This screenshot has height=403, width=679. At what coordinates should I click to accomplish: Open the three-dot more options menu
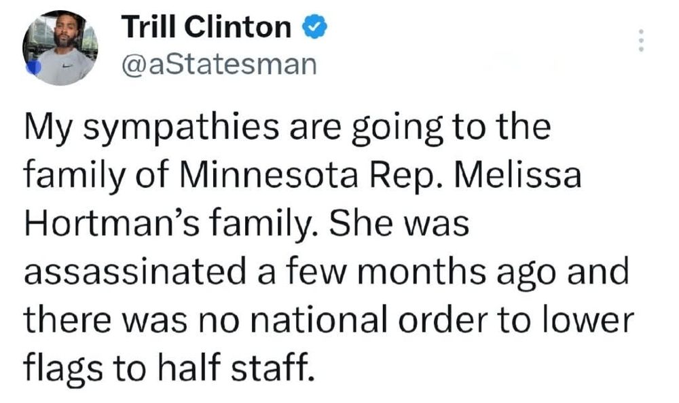639,42
